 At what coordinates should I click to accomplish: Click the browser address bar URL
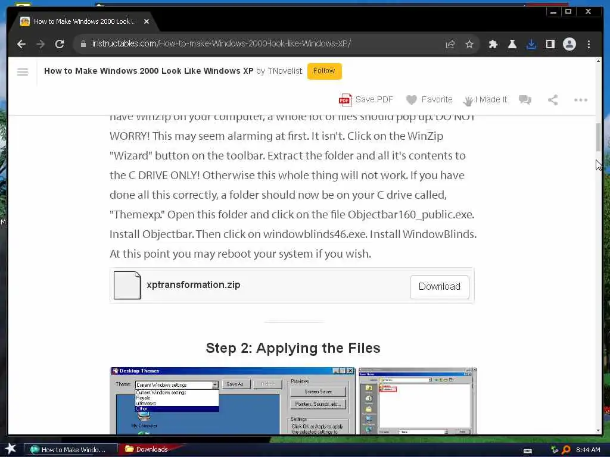coord(222,43)
